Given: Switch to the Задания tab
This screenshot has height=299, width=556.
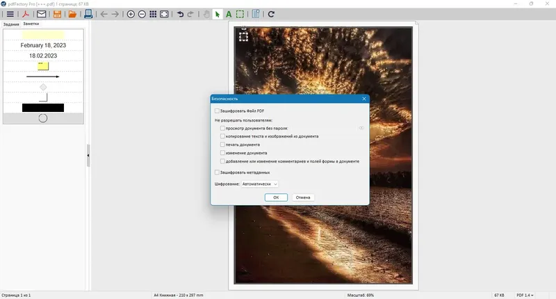Looking at the screenshot, I should 11,24.
